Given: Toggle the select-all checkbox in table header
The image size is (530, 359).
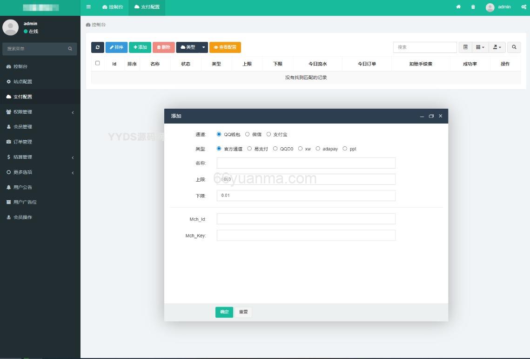Looking at the screenshot, I should [97, 63].
